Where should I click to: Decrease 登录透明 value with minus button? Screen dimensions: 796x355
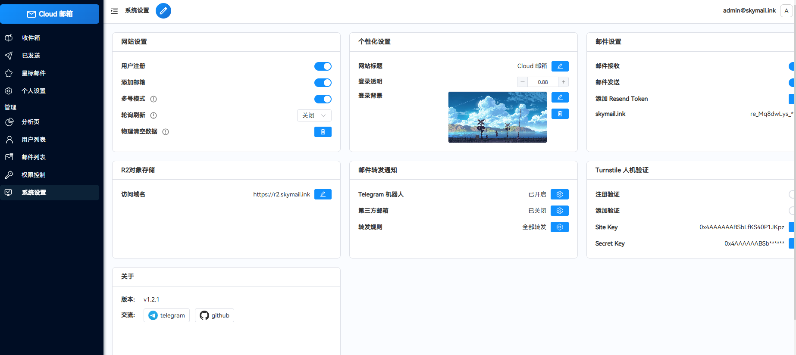point(523,82)
